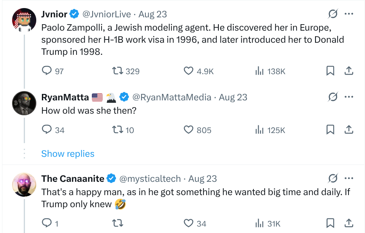
Task: Like RyanMatta's reply with 805 likes
Action: click(188, 129)
